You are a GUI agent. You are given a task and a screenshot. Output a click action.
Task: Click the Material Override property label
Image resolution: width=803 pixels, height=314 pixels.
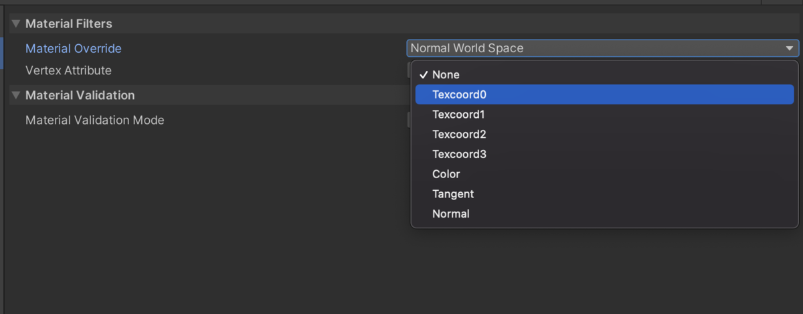tap(74, 48)
